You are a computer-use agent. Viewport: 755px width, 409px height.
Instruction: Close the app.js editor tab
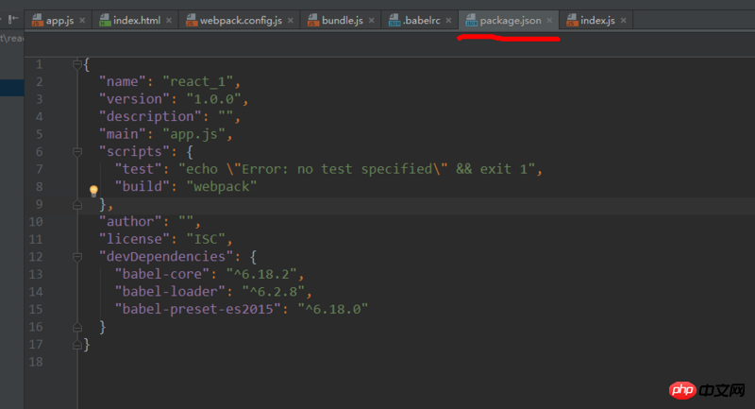[x=82, y=20]
